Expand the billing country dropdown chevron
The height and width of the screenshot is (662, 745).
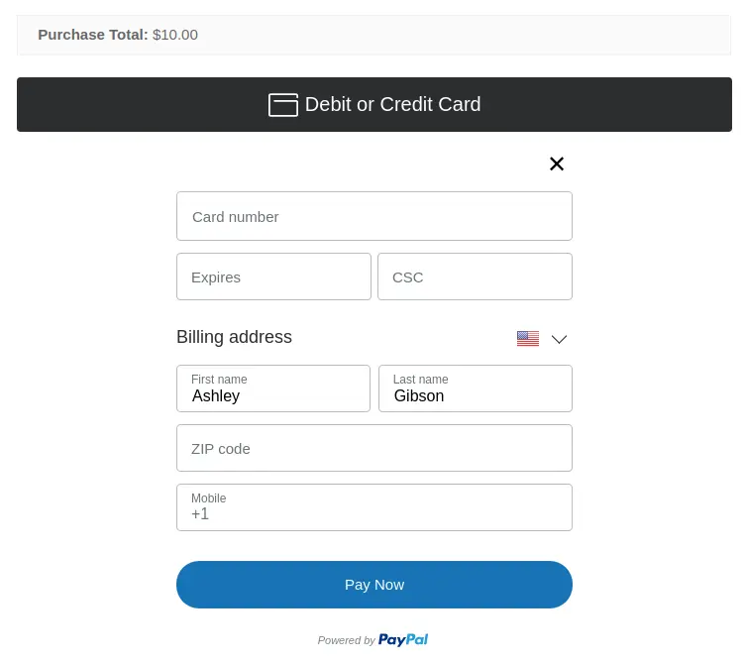tap(559, 339)
